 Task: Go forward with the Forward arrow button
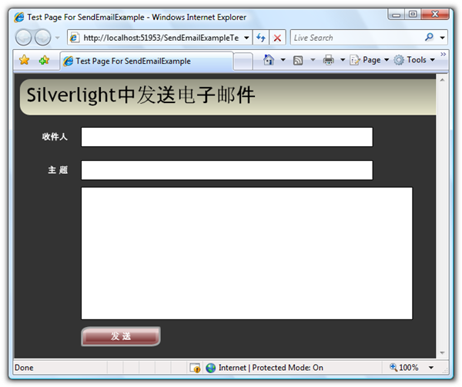coord(42,38)
